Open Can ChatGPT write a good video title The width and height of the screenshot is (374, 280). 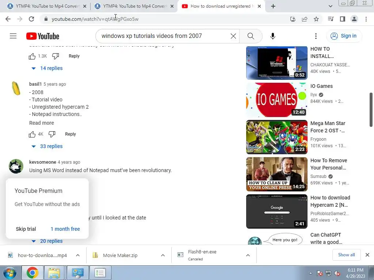[326, 238]
